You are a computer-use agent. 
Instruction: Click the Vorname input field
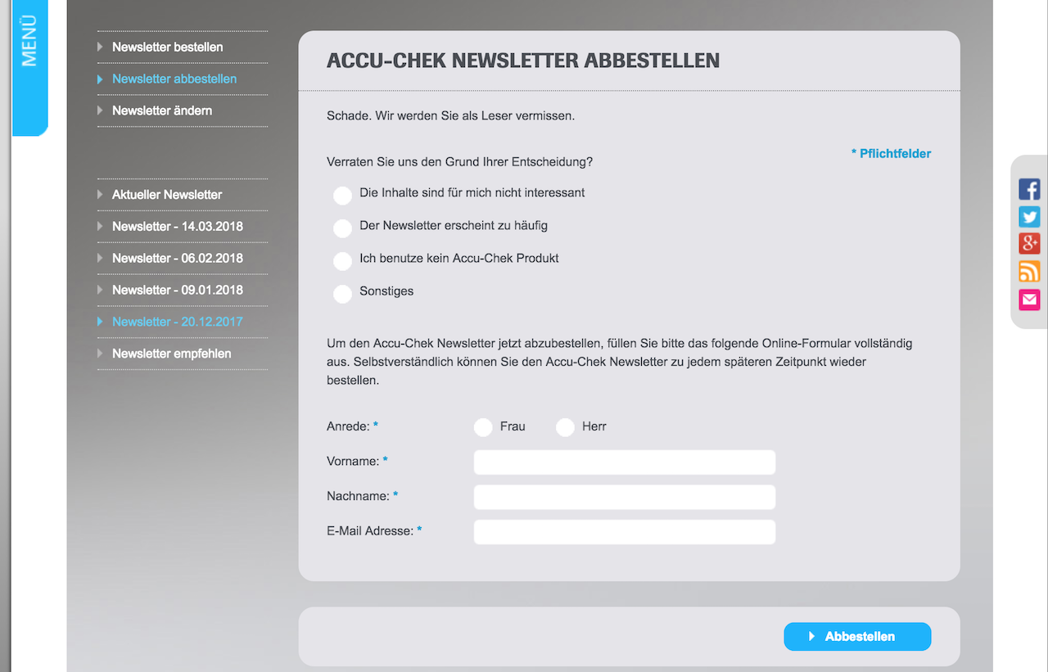[624, 462]
